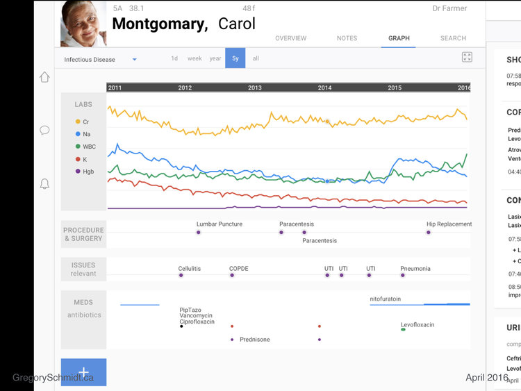The width and height of the screenshot is (521, 391).
Task: Open the notifications bell icon
Action: pyautogui.click(x=44, y=184)
